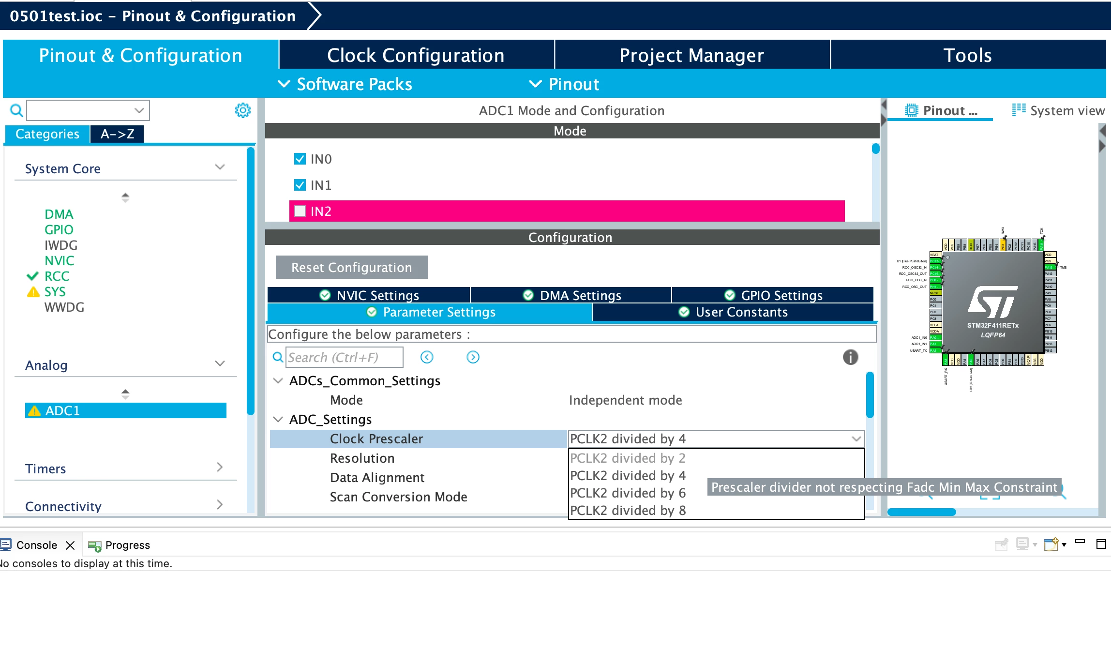The height and width of the screenshot is (665, 1111).
Task: Select NVIC in System Core list
Action: click(x=60, y=261)
